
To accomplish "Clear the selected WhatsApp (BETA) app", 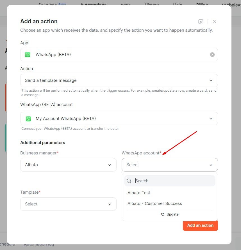I will click(212, 55).
